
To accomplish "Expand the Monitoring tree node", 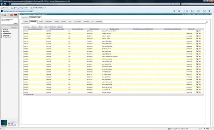I will click(x=2, y=35).
